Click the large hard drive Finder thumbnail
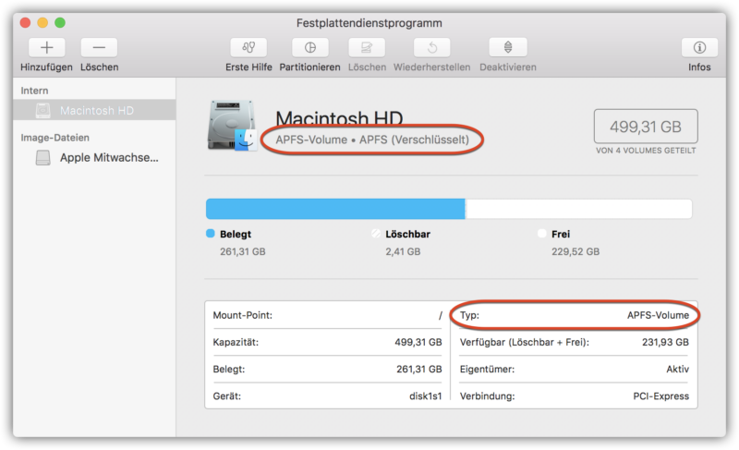This screenshot has width=739, height=450. [x=232, y=126]
